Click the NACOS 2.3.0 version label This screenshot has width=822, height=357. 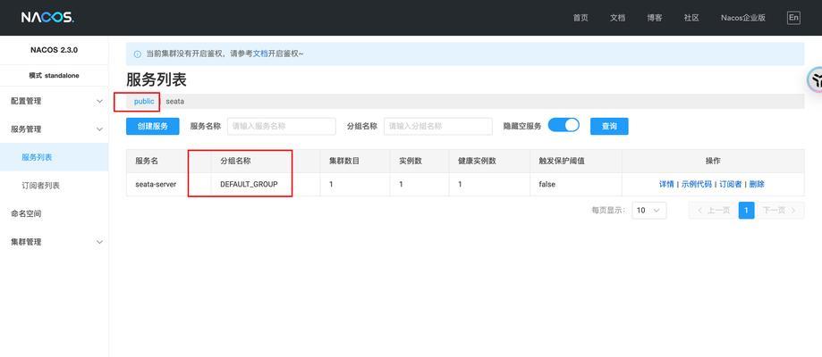coord(54,51)
